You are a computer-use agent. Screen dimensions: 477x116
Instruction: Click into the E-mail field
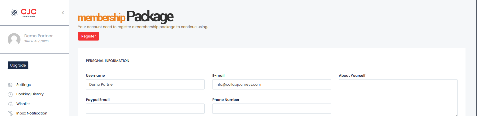271,84
